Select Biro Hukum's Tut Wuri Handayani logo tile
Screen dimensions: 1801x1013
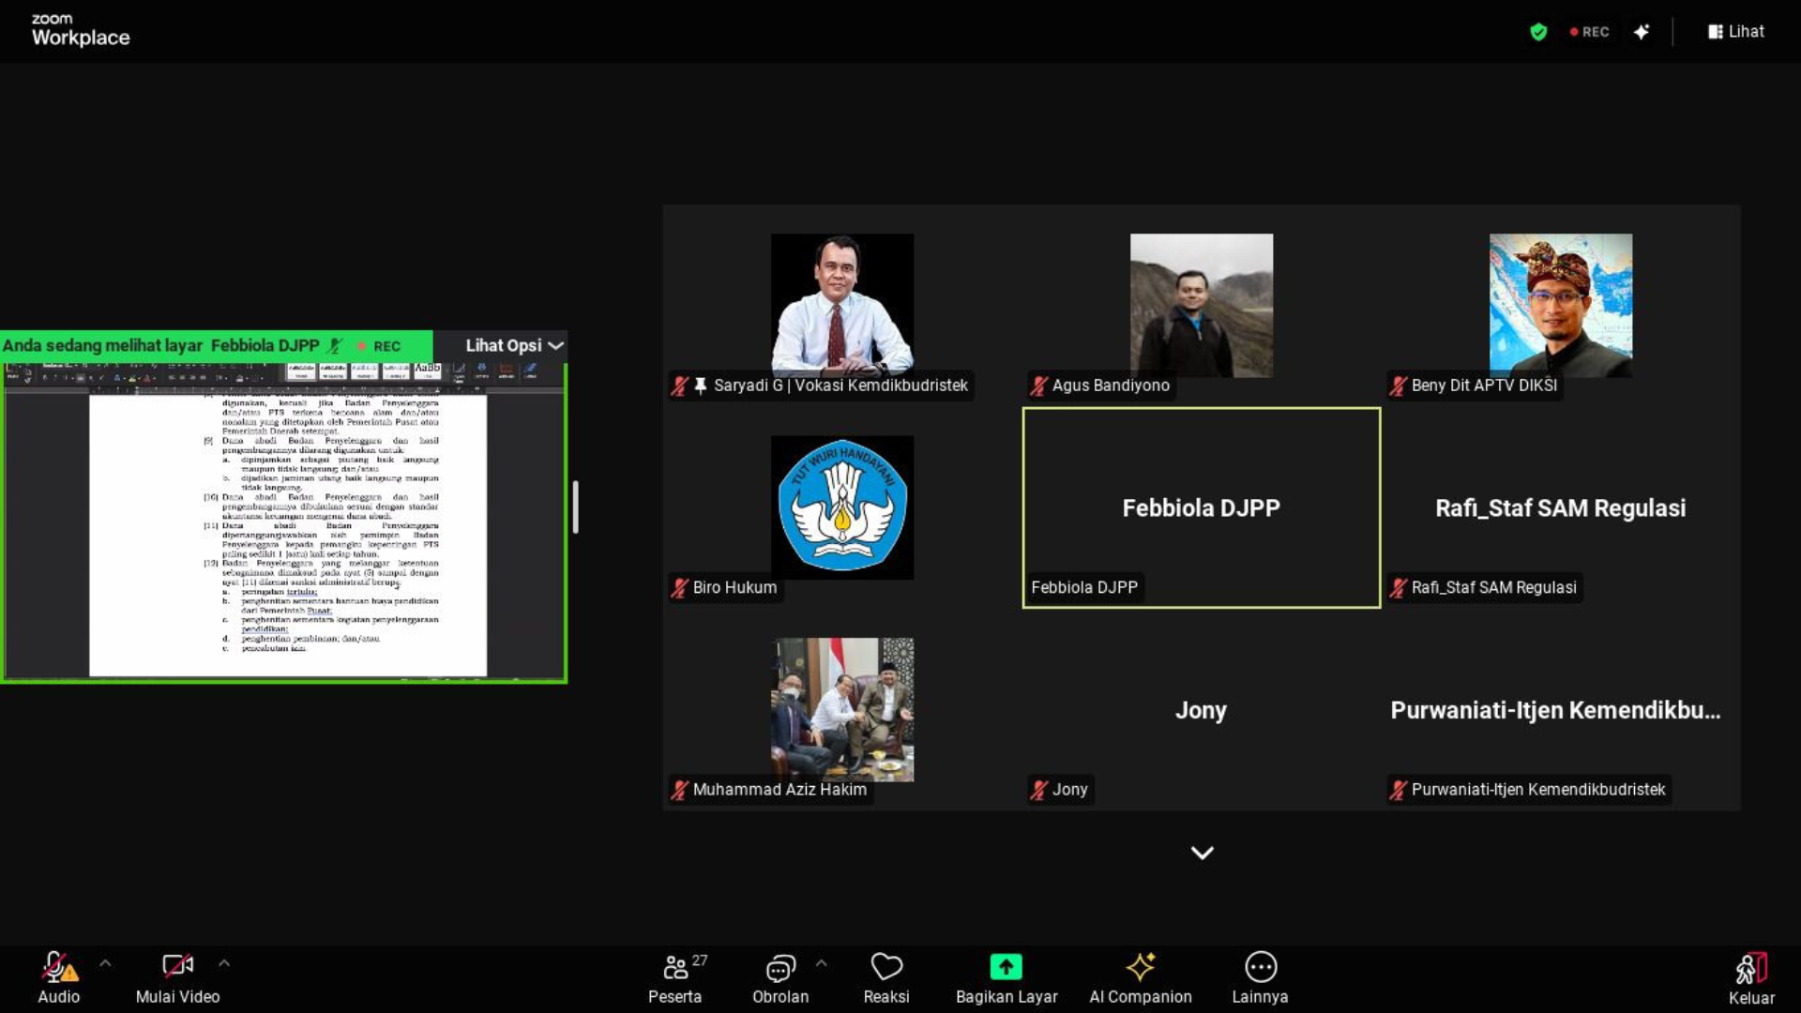(x=842, y=507)
